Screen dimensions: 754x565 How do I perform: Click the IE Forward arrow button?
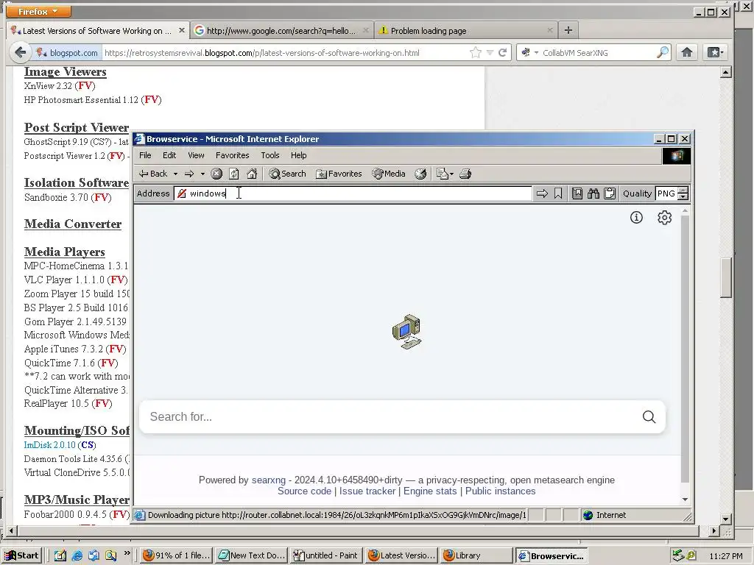[189, 174]
